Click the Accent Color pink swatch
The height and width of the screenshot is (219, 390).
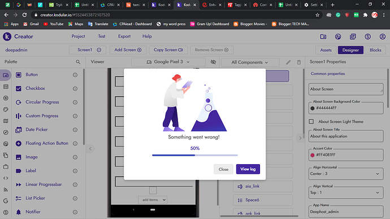pos(313,155)
